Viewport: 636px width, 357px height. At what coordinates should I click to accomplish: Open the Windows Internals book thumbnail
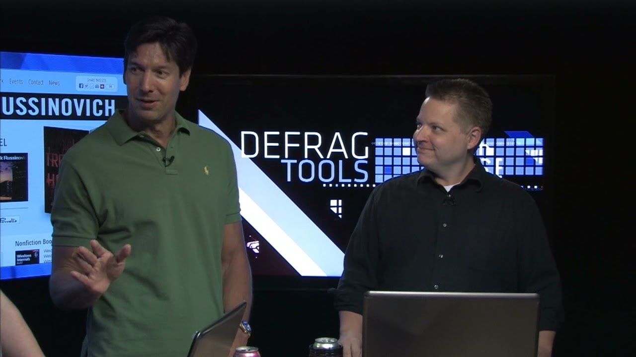pos(27,257)
